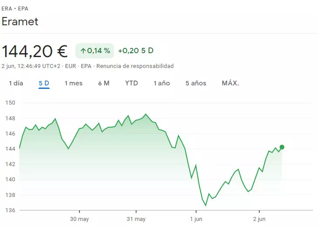Click the Eramet company name heading
Viewport: 318px width, 227px height.
[x=20, y=21]
